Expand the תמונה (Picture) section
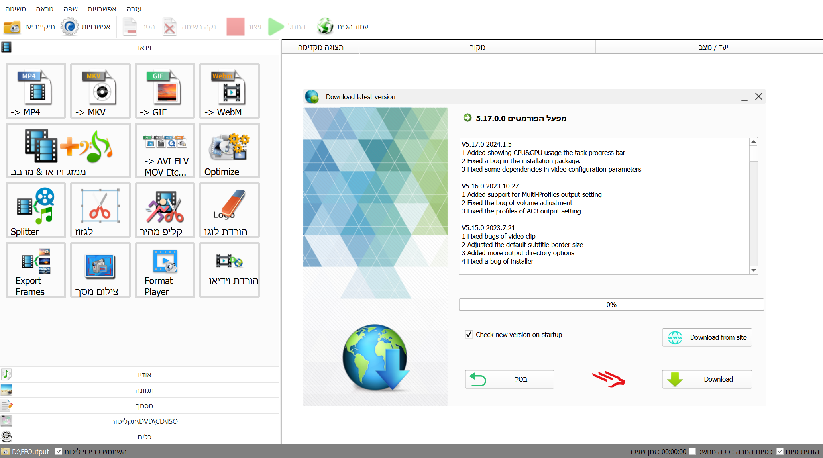Viewport: 823px width, 458px height. point(144,390)
